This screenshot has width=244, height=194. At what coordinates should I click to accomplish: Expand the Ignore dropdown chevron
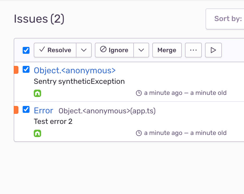tap(141, 50)
